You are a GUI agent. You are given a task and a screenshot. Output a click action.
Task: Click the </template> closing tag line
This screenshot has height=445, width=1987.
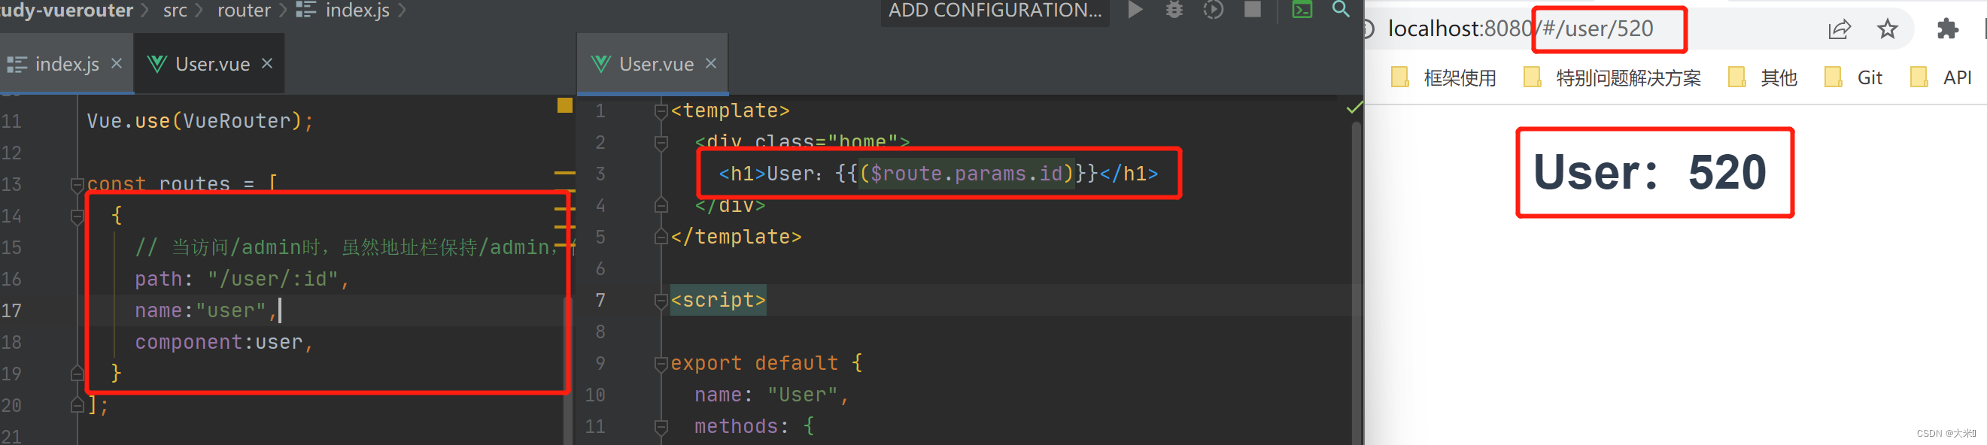(736, 238)
